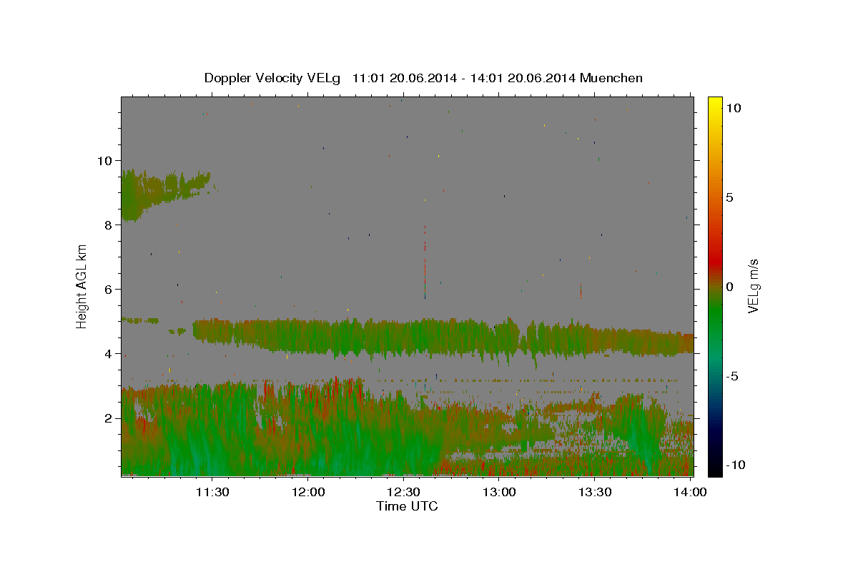Click the 14:00 time tick label
The height and width of the screenshot is (572, 858).
point(691,492)
